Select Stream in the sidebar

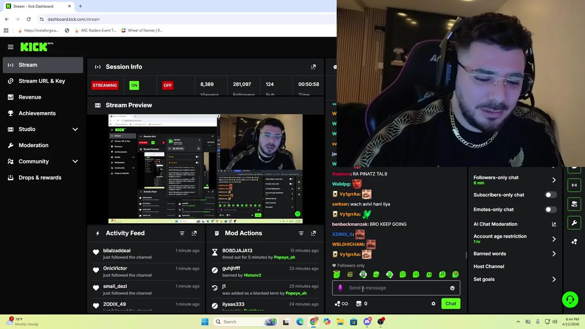pyautogui.click(x=43, y=65)
